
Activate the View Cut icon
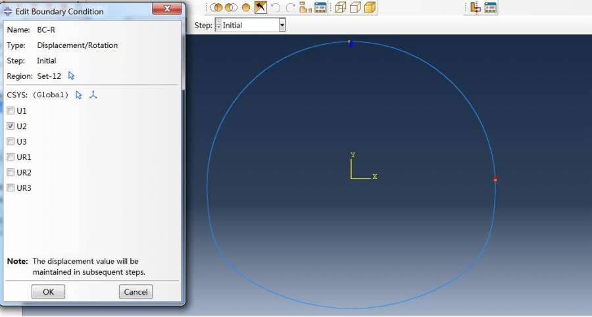pyautogui.click(x=476, y=7)
